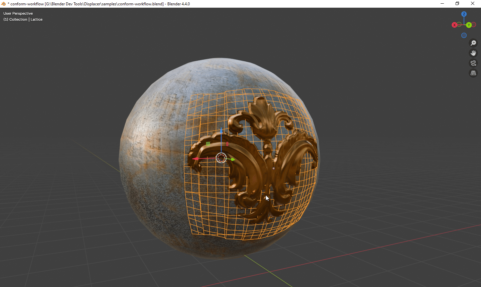This screenshot has width=481, height=287.
Task: Click the Blender logo in title bar
Action: (4, 4)
